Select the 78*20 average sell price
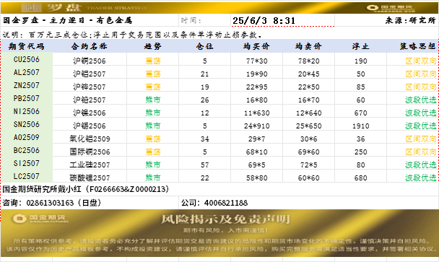 coord(308,61)
